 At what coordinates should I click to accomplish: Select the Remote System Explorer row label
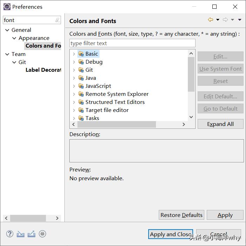[x=117, y=94]
